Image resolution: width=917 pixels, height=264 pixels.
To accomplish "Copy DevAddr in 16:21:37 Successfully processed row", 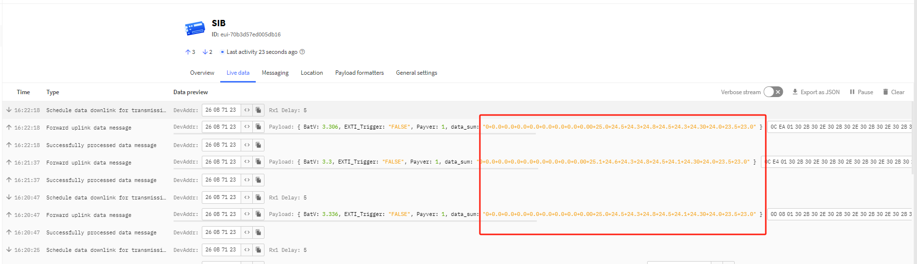I will (x=259, y=180).
